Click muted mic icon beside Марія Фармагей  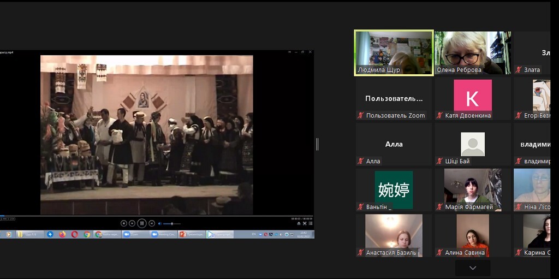point(439,207)
